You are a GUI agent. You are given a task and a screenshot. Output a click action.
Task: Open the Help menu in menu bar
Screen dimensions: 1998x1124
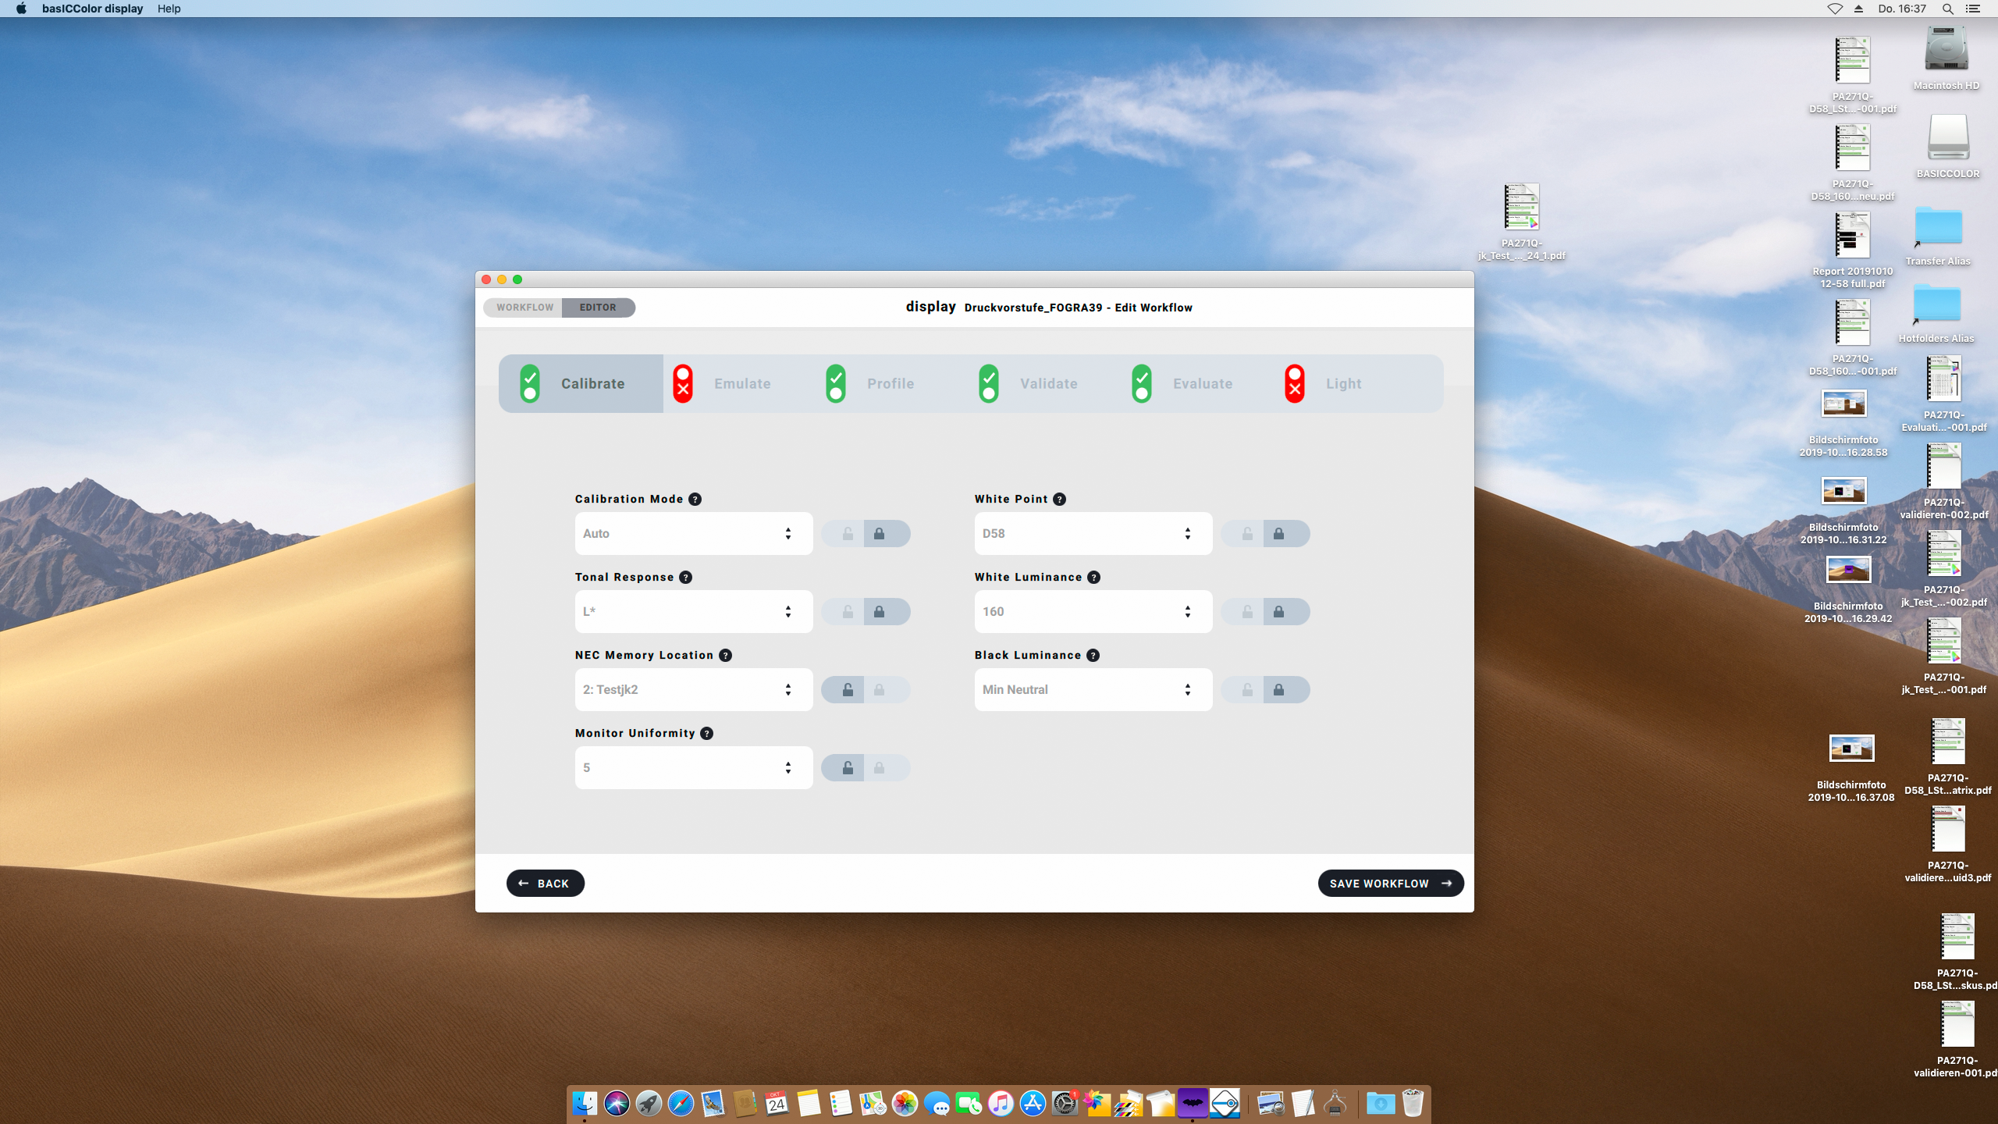(x=169, y=9)
